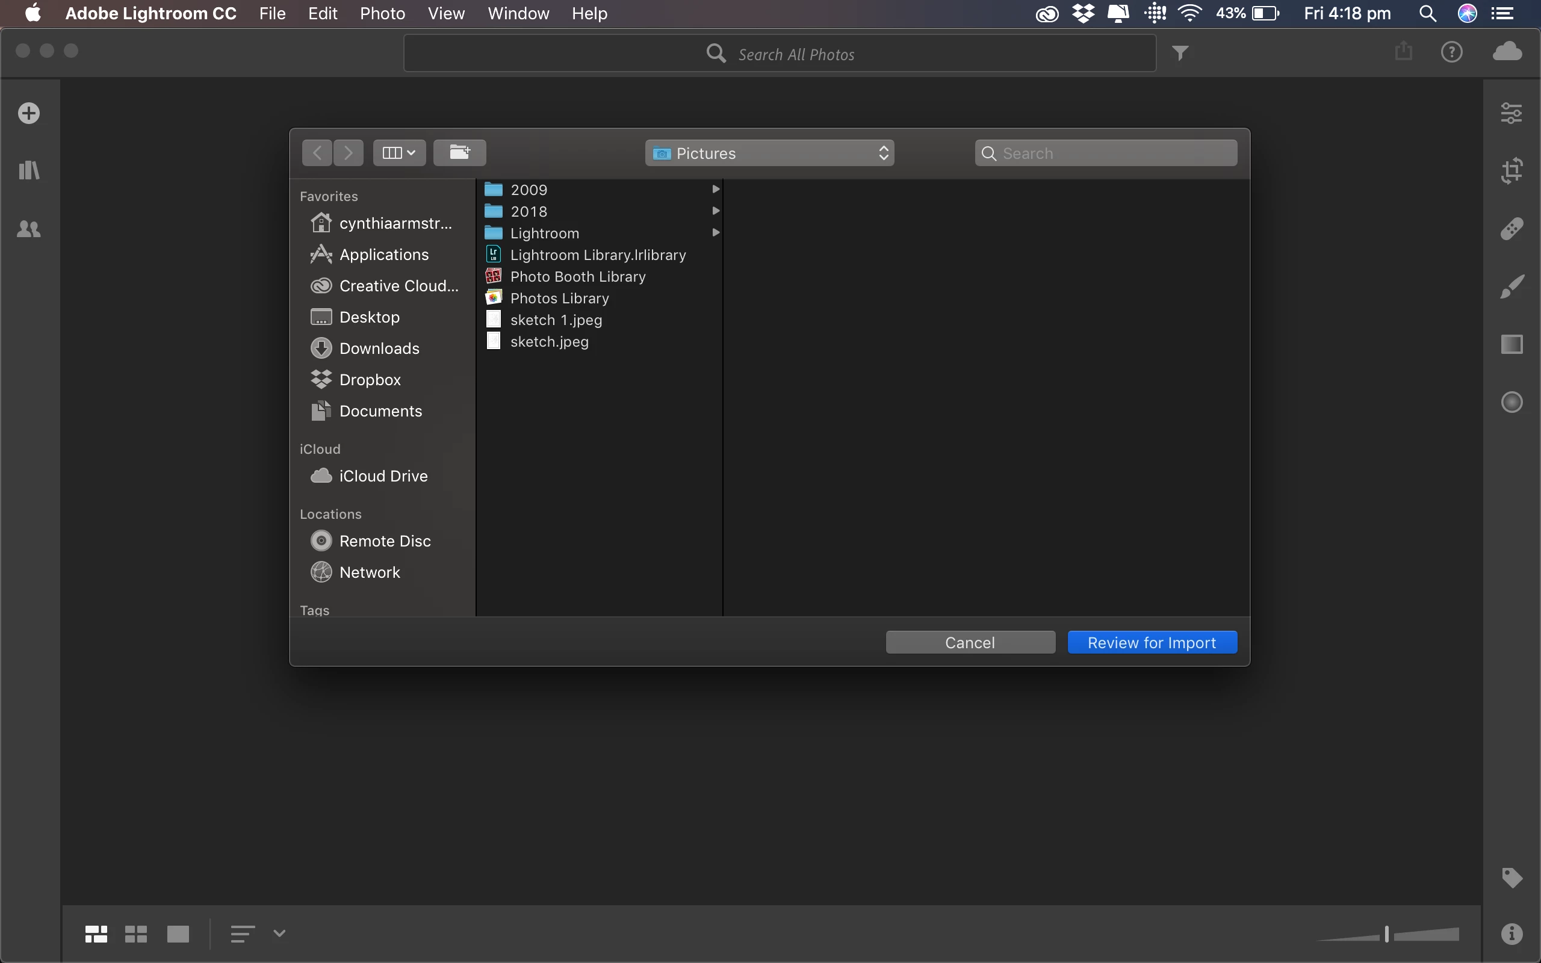Adjust the thumbnail size slider

click(1387, 934)
